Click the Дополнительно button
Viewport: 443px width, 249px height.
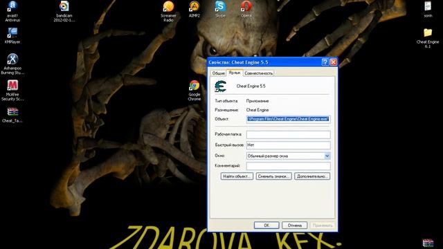pyautogui.click(x=312, y=176)
